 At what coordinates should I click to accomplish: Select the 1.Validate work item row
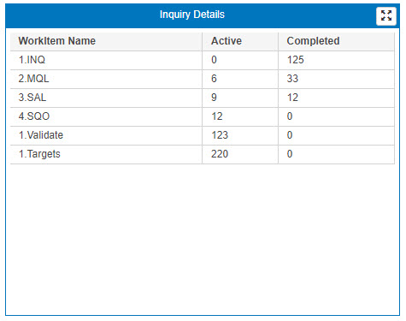[203, 135]
